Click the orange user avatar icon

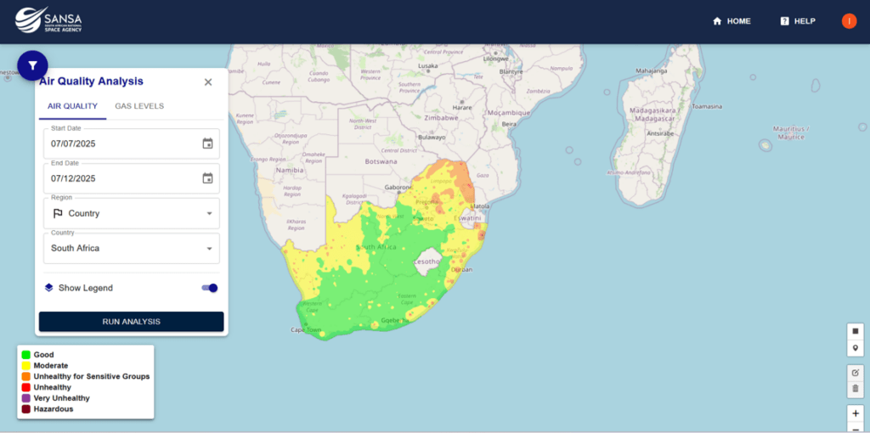point(849,21)
